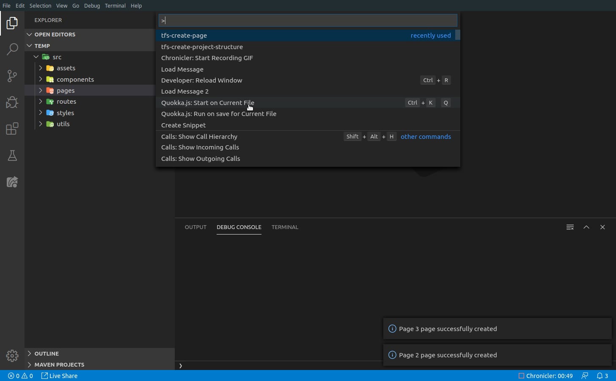Open the Debug view icon
Screen dimensions: 616x381
tap(12, 102)
